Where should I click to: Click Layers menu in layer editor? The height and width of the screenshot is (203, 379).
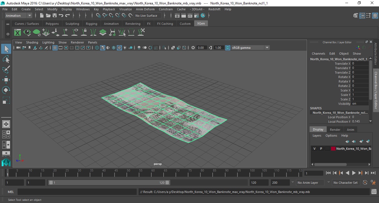tap(317, 136)
